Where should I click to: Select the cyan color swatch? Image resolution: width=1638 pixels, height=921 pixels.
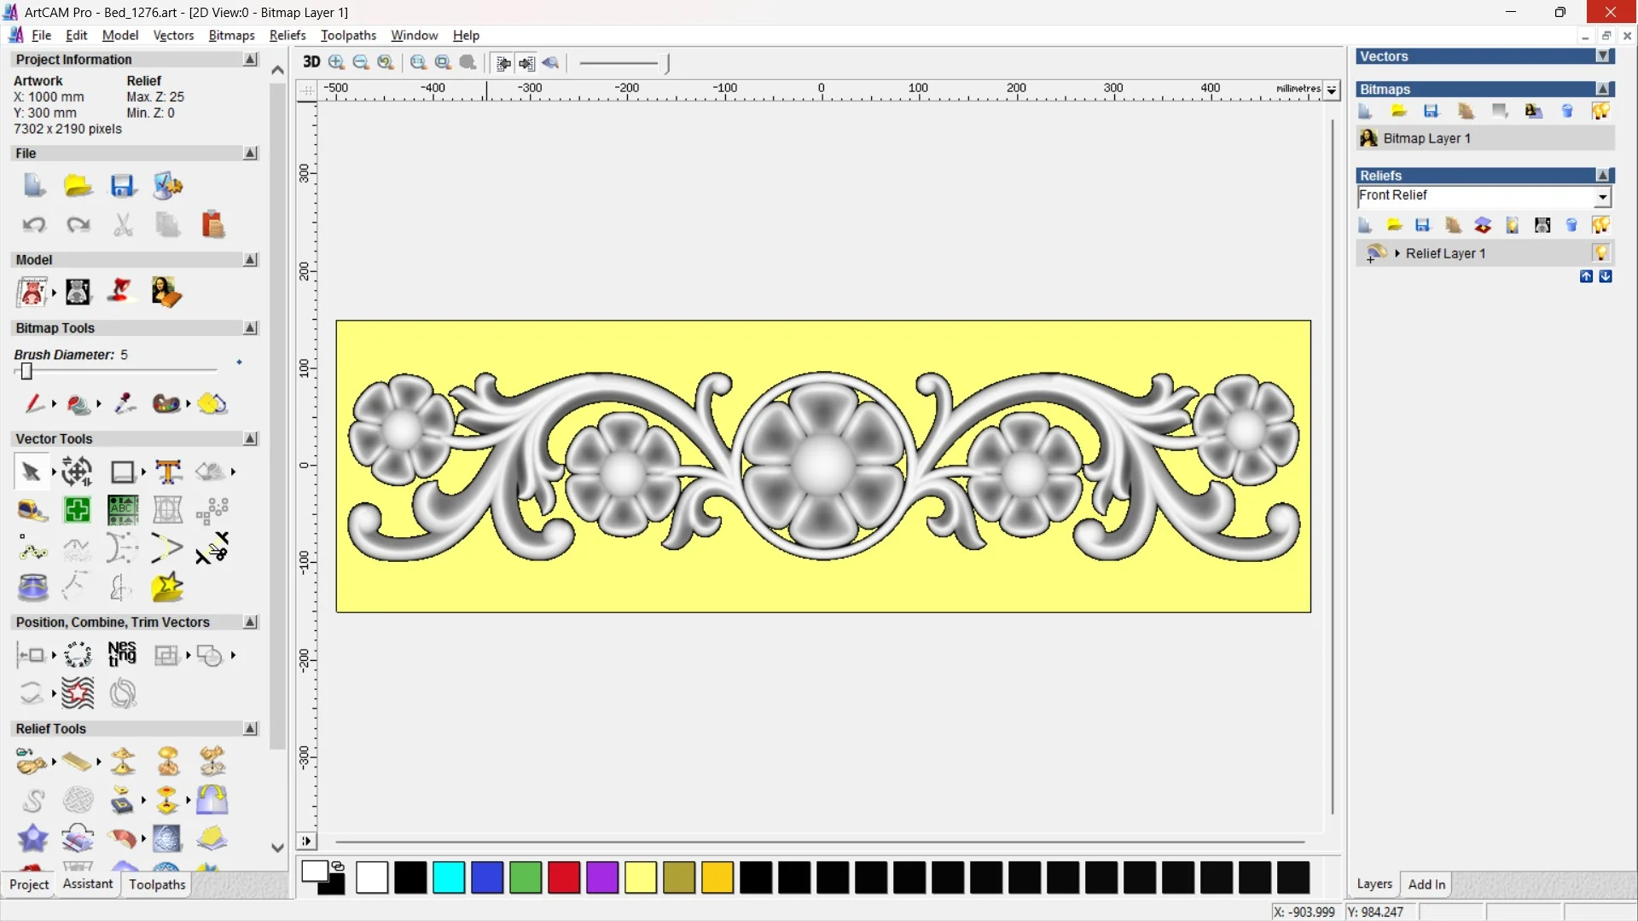tap(449, 878)
